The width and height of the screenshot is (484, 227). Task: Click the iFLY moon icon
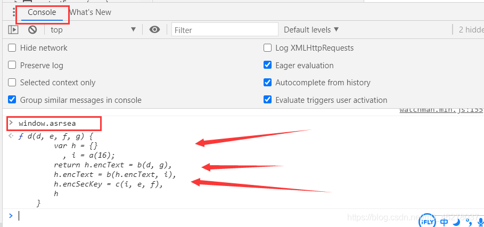coord(457,222)
